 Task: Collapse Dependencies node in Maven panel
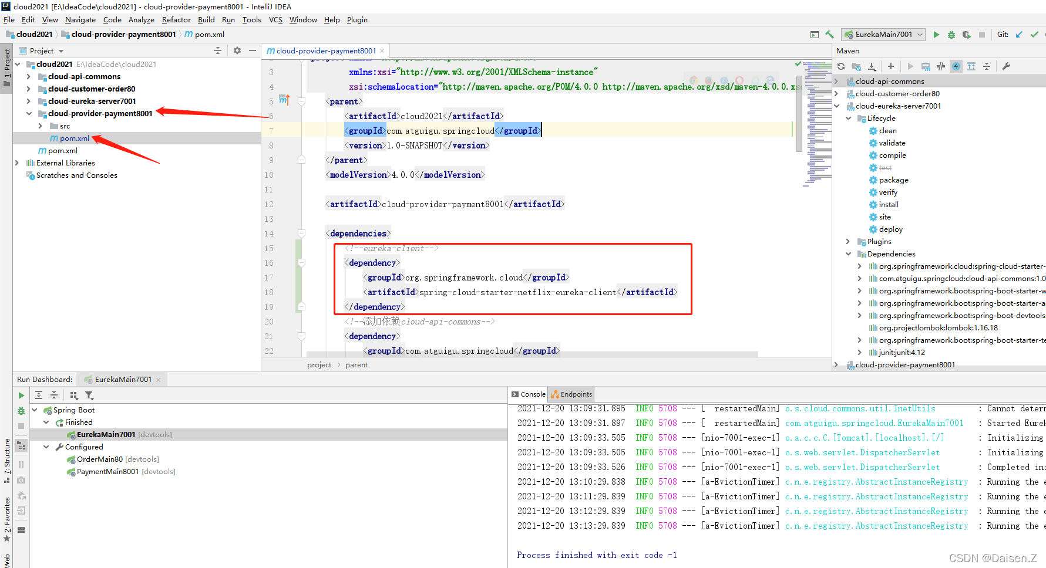click(848, 254)
